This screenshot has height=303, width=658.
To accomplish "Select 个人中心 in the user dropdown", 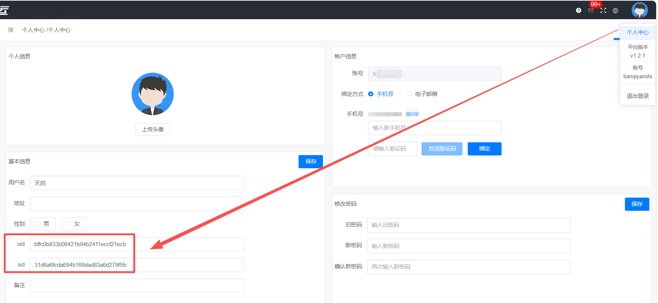I will click(x=637, y=32).
